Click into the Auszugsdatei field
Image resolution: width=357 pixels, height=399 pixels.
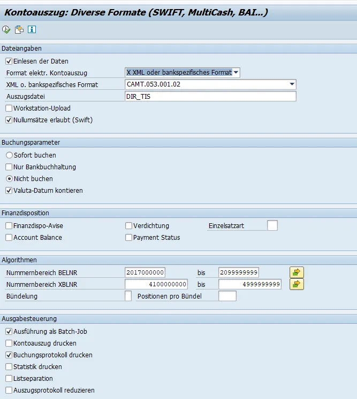click(x=210, y=97)
